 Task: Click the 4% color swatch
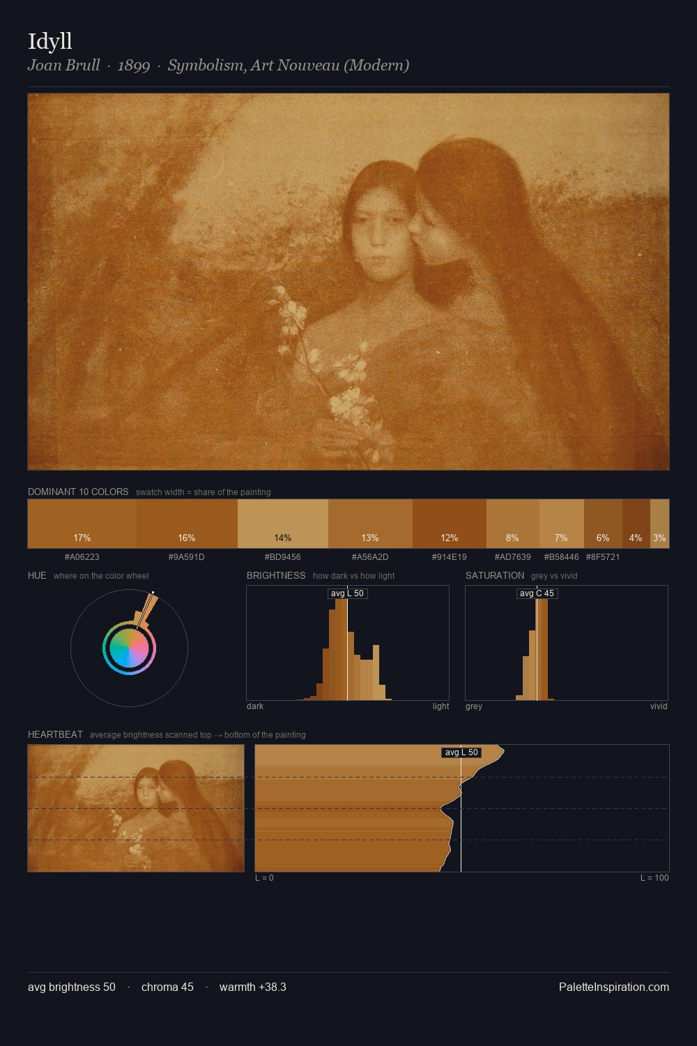(x=636, y=524)
